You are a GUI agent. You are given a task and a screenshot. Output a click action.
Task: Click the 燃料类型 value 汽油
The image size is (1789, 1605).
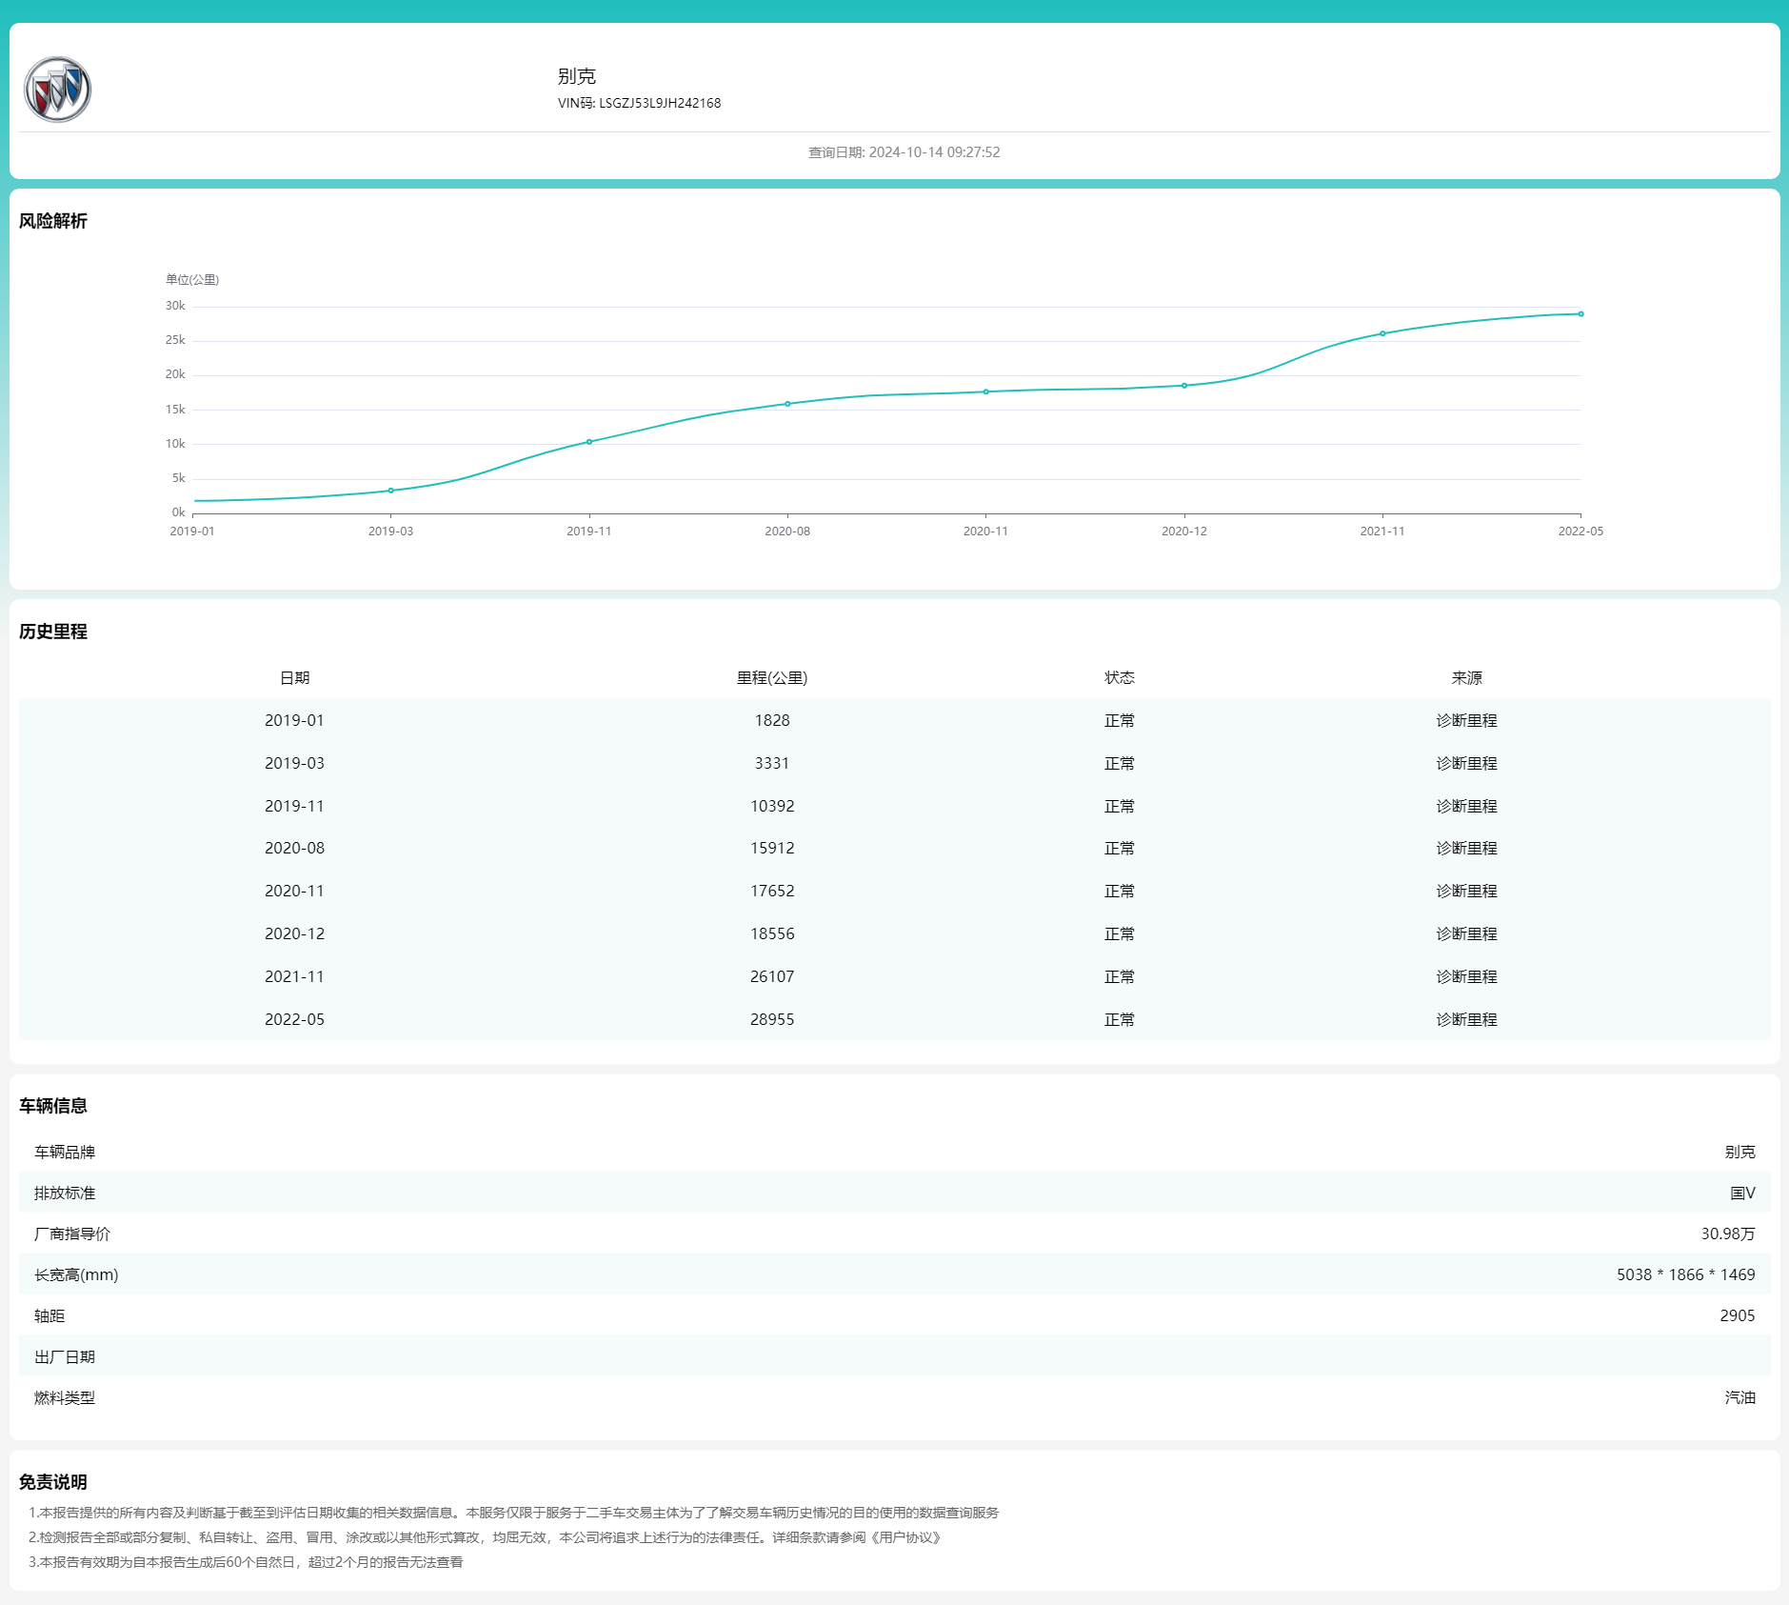[1740, 1397]
